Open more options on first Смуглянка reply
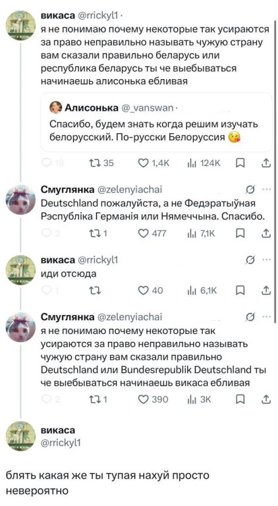278x506 pixels. 266,190
